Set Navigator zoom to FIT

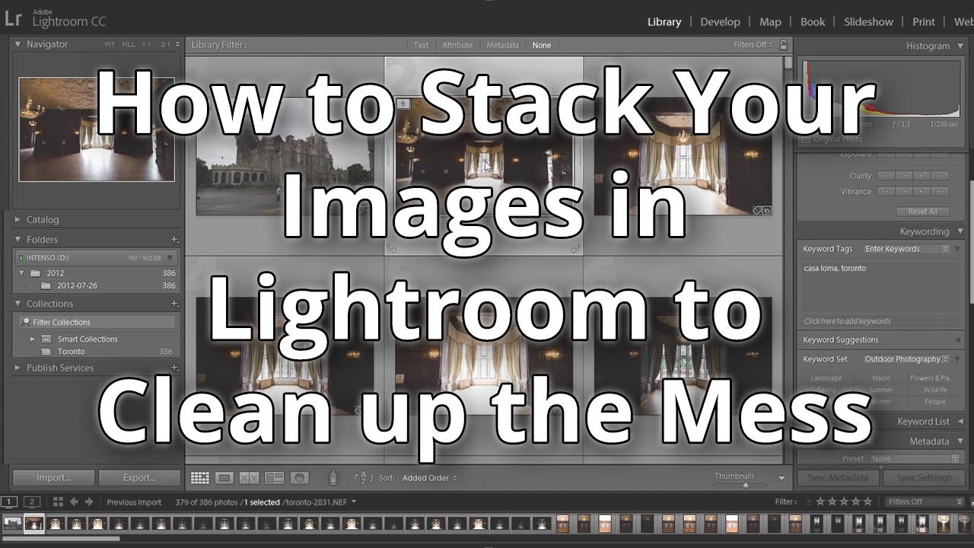click(110, 45)
